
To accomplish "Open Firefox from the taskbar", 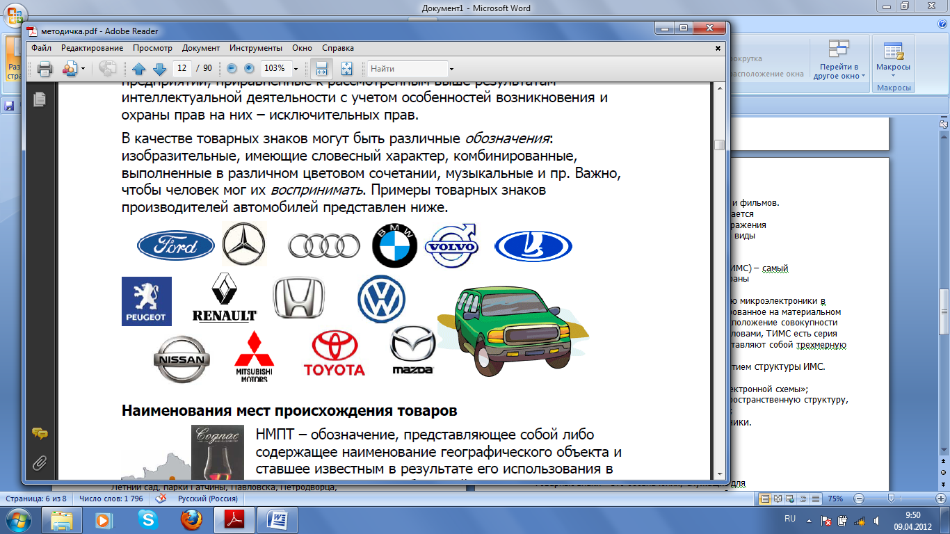I will [190, 519].
